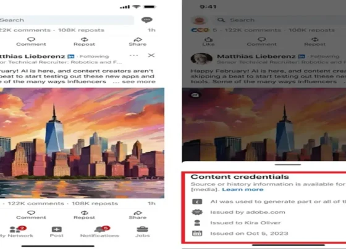This screenshot has width=346, height=249.
Task: Dismiss Matthias Lieberenz post with X
Action: point(151,55)
